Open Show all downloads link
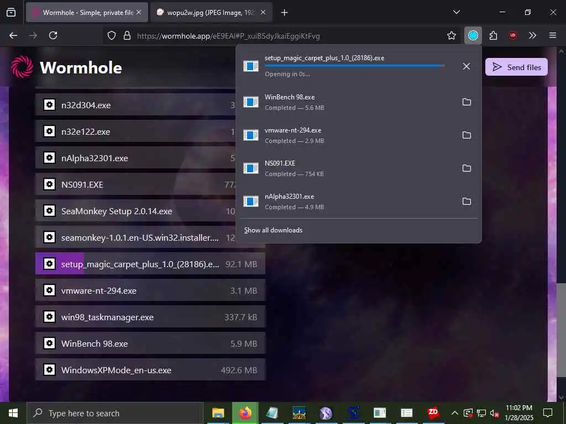The width and height of the screenshot is (566, 424). (273, 230)
